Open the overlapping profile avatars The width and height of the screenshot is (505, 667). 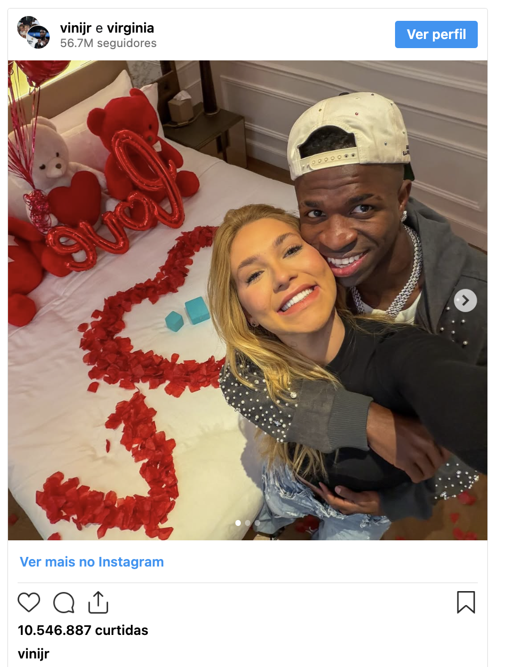pos(33,33)
